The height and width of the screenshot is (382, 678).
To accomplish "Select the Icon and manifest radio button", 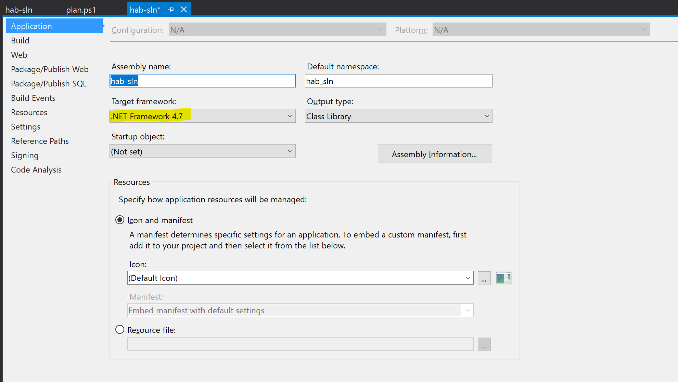I will point(120,220).
